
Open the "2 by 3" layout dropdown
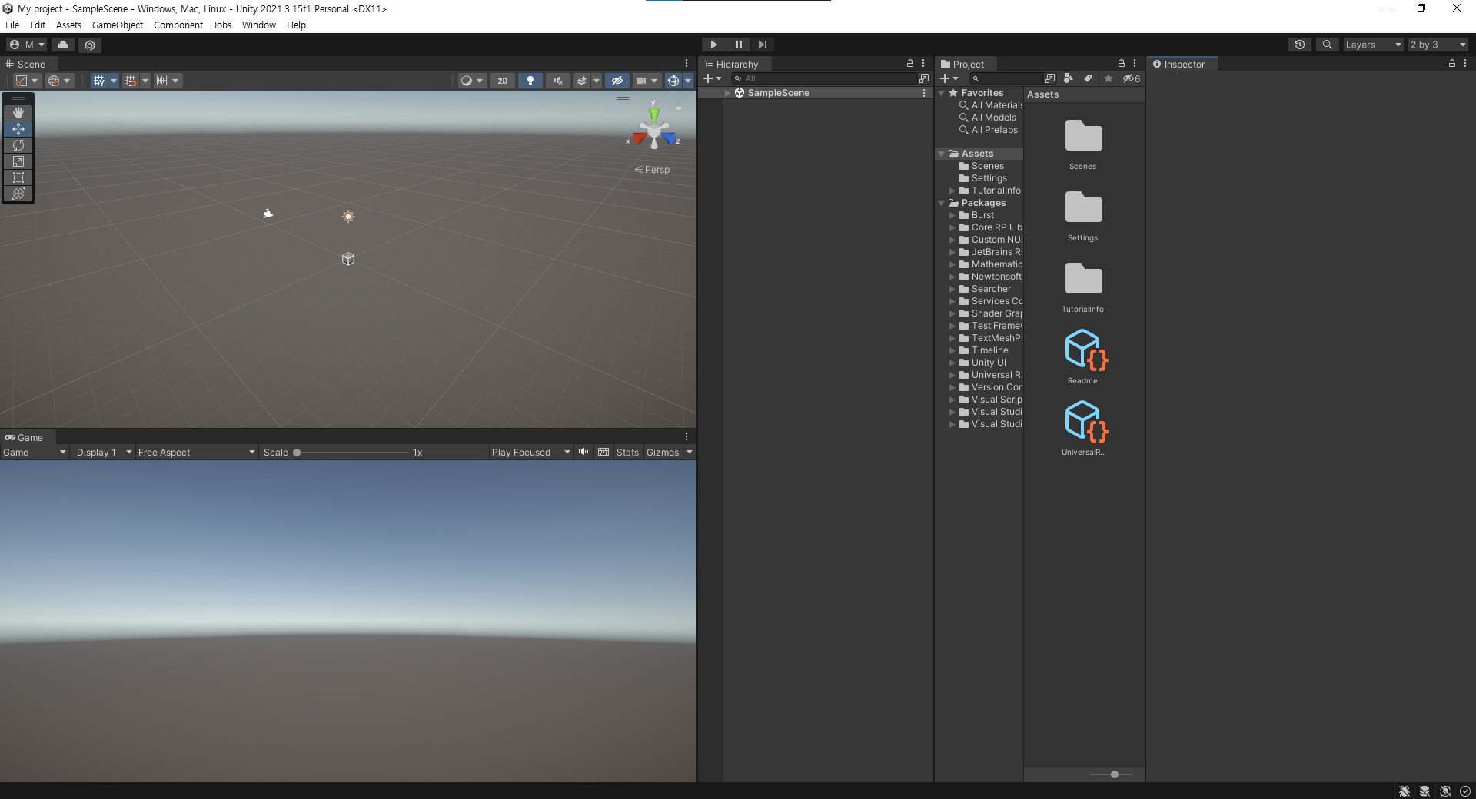(1438, 45)
